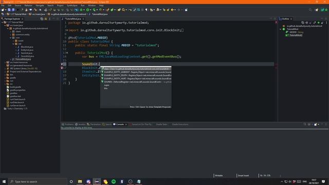This screenshot has height=185, width=329.
Task: Close the Package Explorer view
Action: point(22,19)
